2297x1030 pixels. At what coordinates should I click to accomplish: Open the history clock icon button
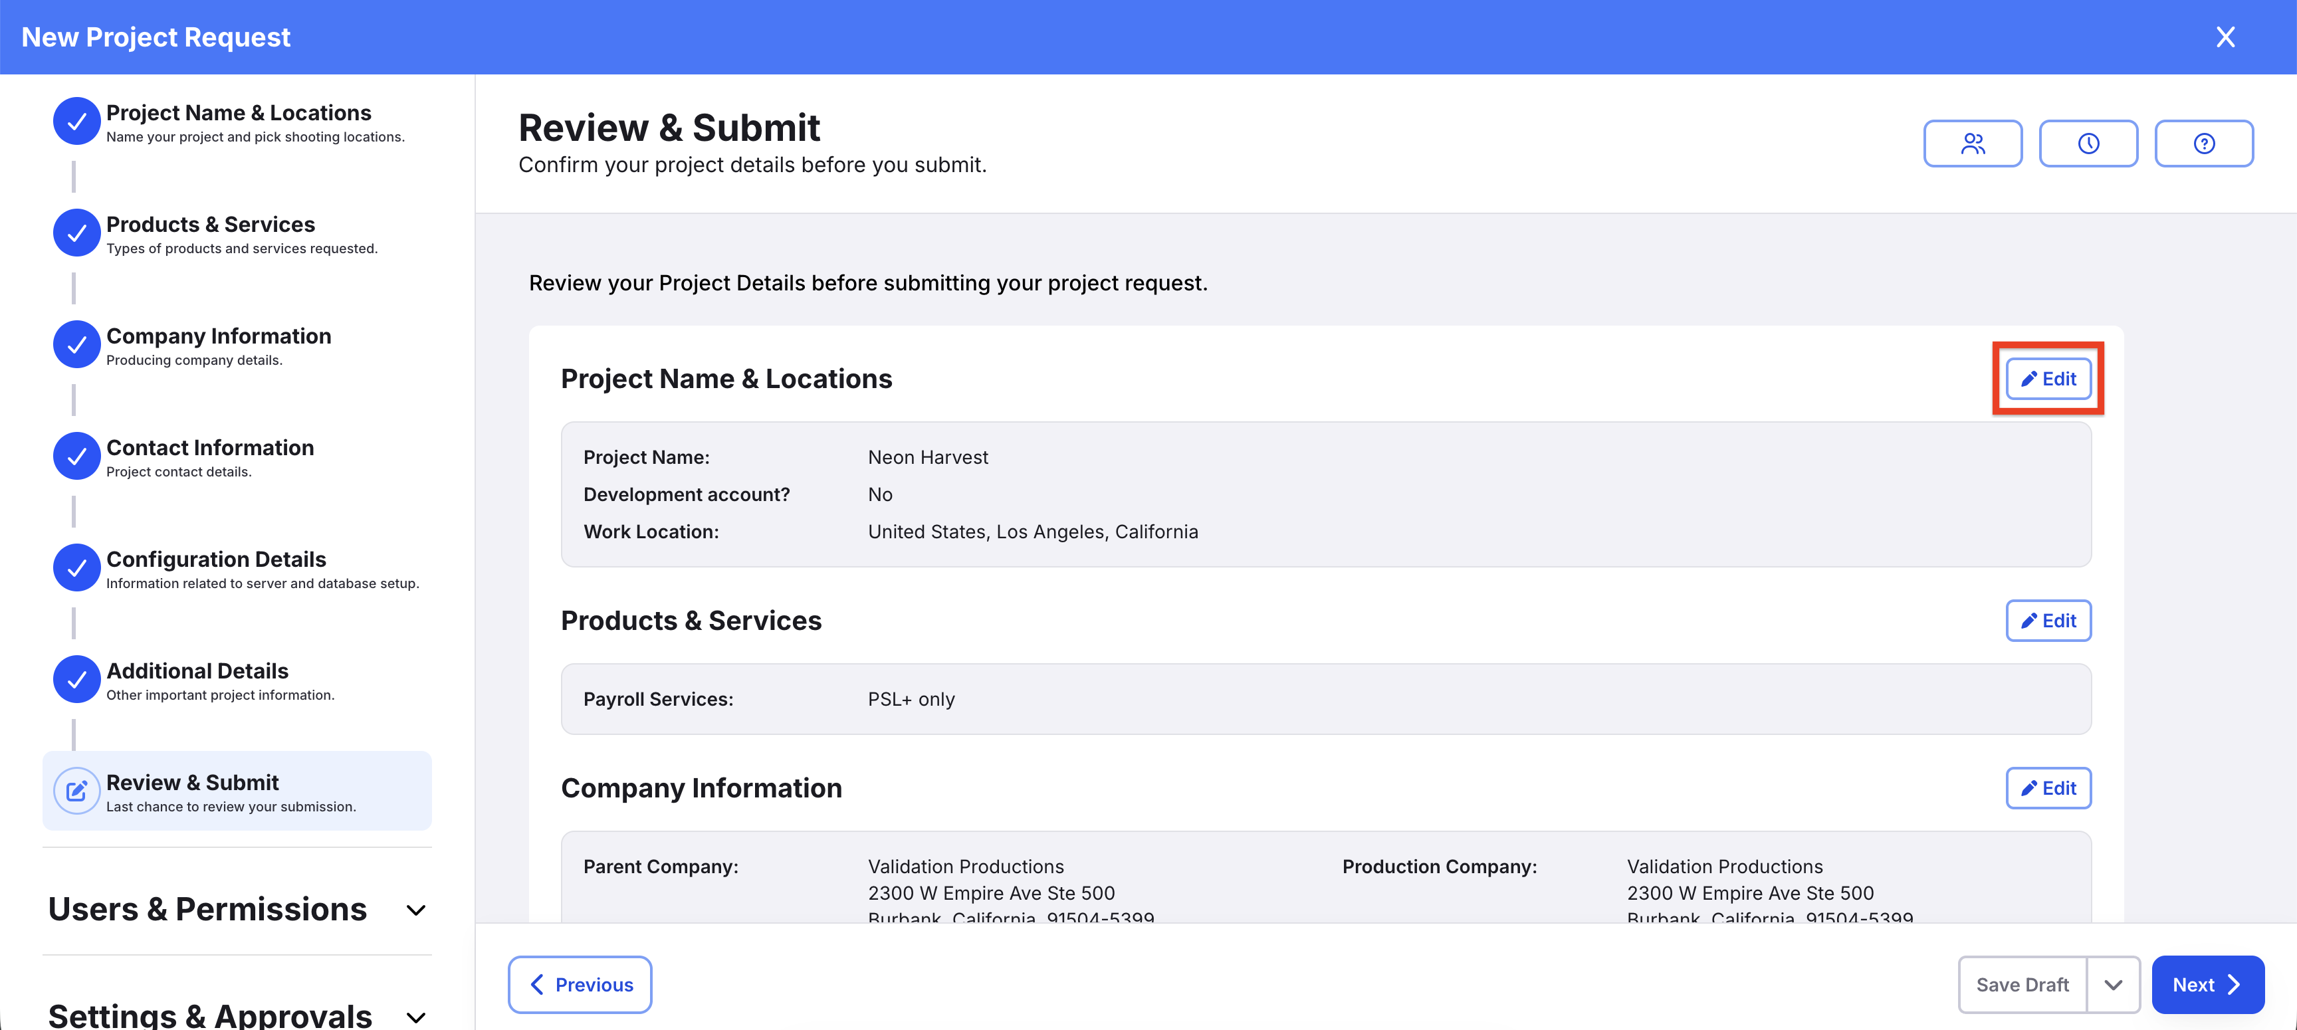(x=2088, y=144)
